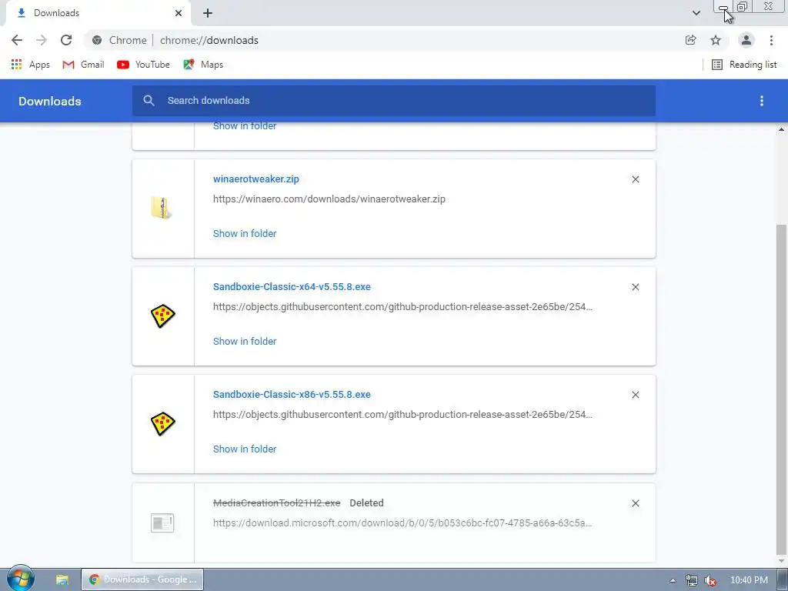The image size is (788, 591).
Task: Open Maps bookmark
Action: (203, 65)
